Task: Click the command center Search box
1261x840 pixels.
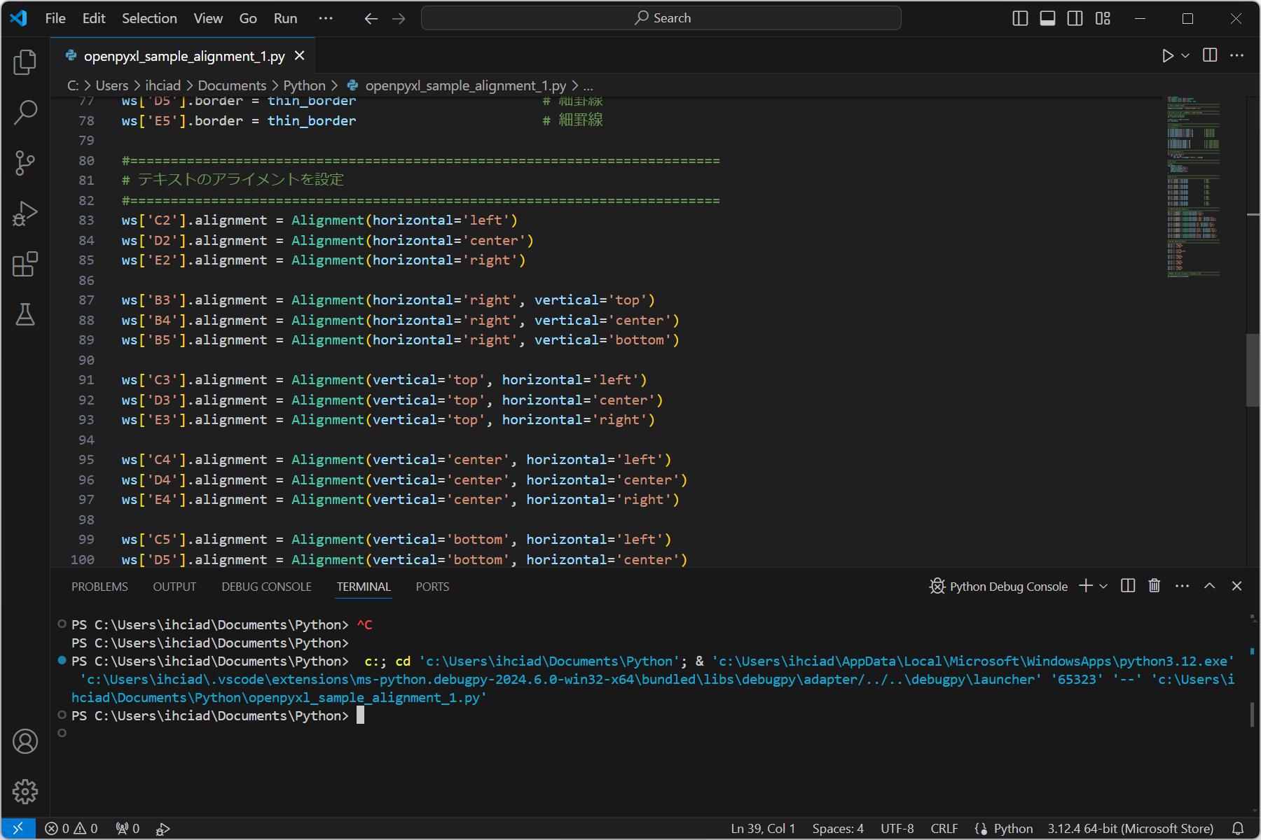Action: (661, 18)
